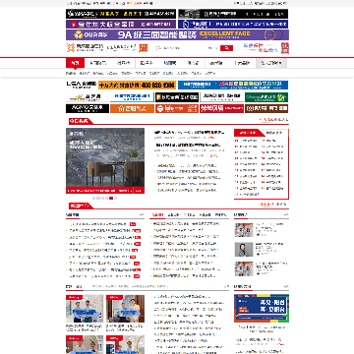Screen dimensions: 354x354
Task: Switch to the white second tab in ranking panel
Action: coord(274,133)
